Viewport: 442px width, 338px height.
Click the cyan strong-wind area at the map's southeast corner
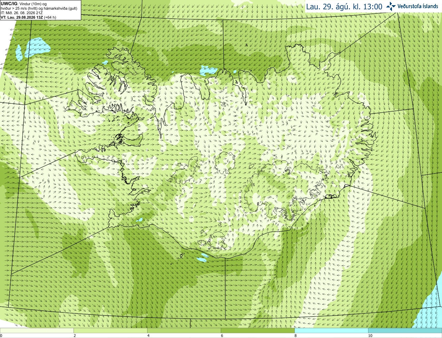pos(428,304)
